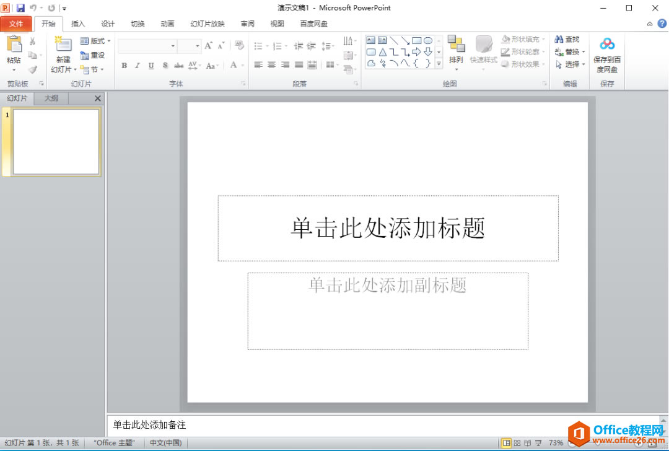Center align the text

[x=272, y=65]
